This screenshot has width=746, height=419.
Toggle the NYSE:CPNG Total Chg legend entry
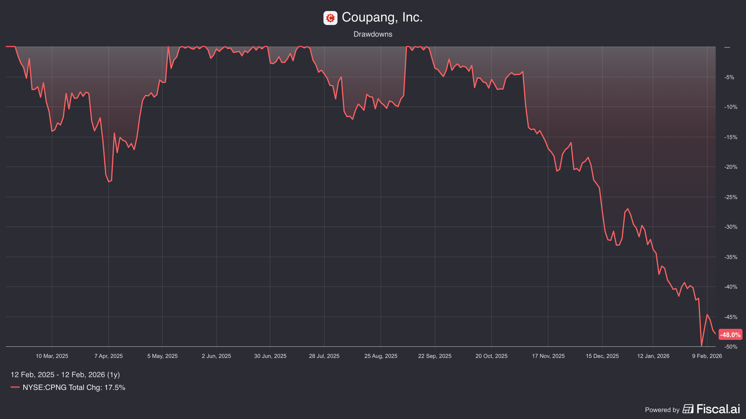[74, 387]
